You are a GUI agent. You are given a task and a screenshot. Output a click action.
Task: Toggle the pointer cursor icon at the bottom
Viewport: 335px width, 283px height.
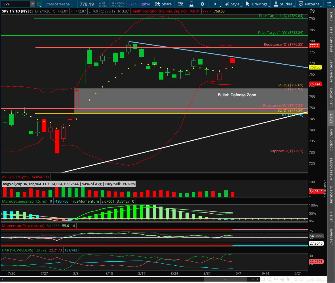(x=288, y=279)
